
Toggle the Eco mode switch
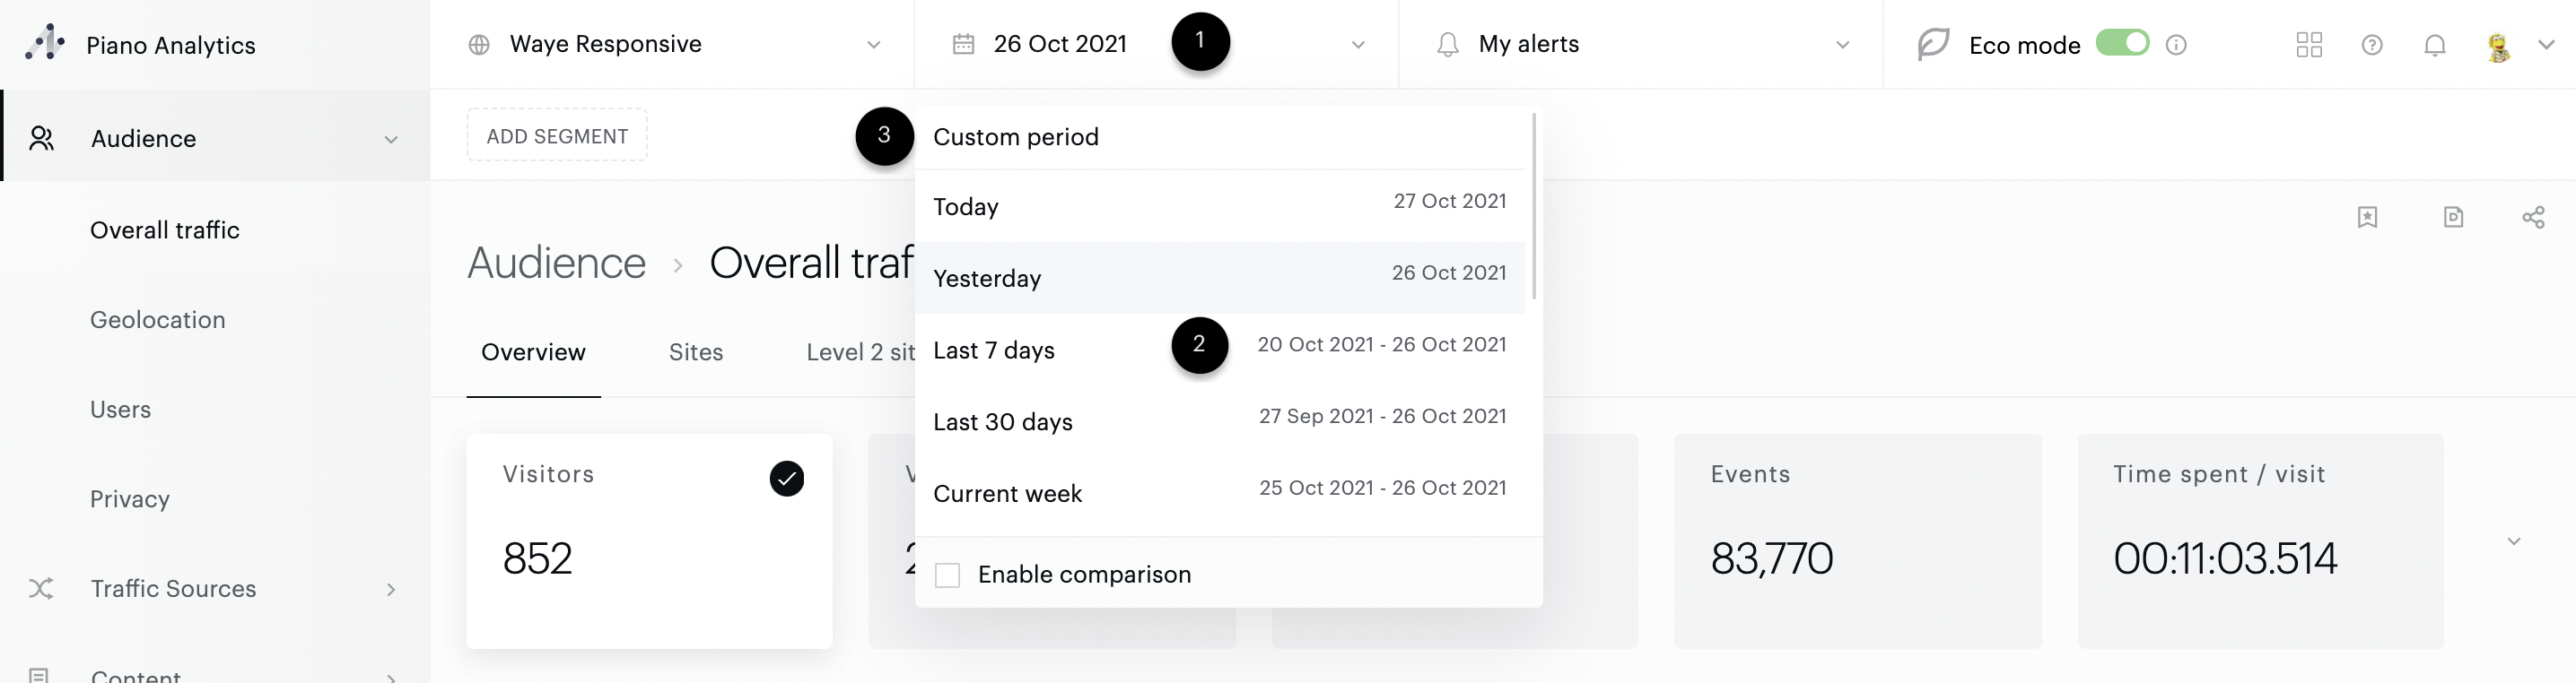2121,44
